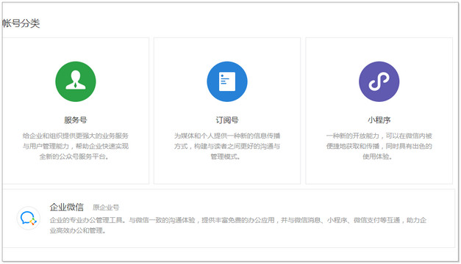Open the 企业微信 title link
This screenshot has width=461, height=264.
[67, 207]
